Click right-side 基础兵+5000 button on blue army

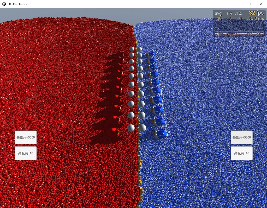coord(241,137)
